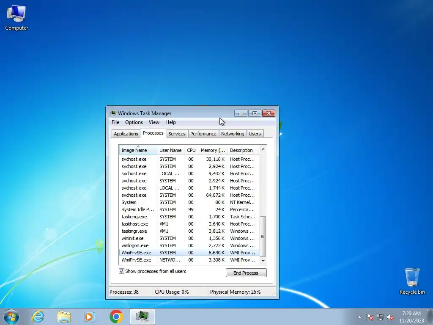This screenshot has height=325, width=433.
Task: Open the Computer desktop icon
Action: click(16, 18)
